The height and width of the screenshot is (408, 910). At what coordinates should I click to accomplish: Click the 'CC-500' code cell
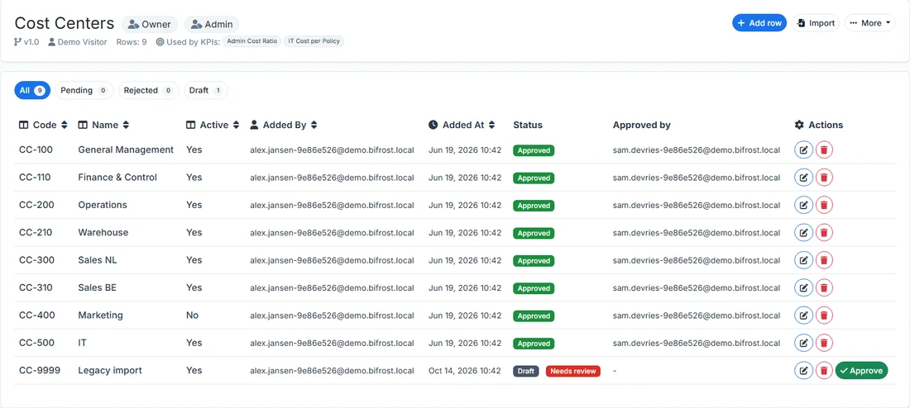click(x=36, y=343)
